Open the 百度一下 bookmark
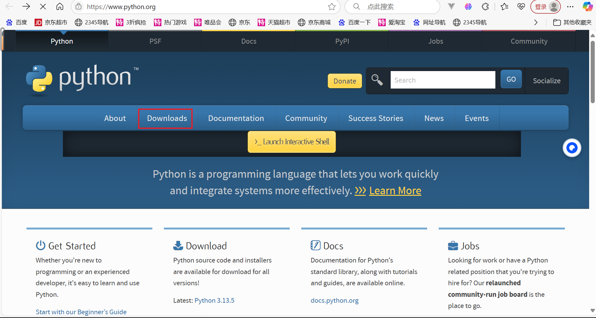Image resolution: width=596 pixels, height=318 pixels. click(x=355, y=22)
